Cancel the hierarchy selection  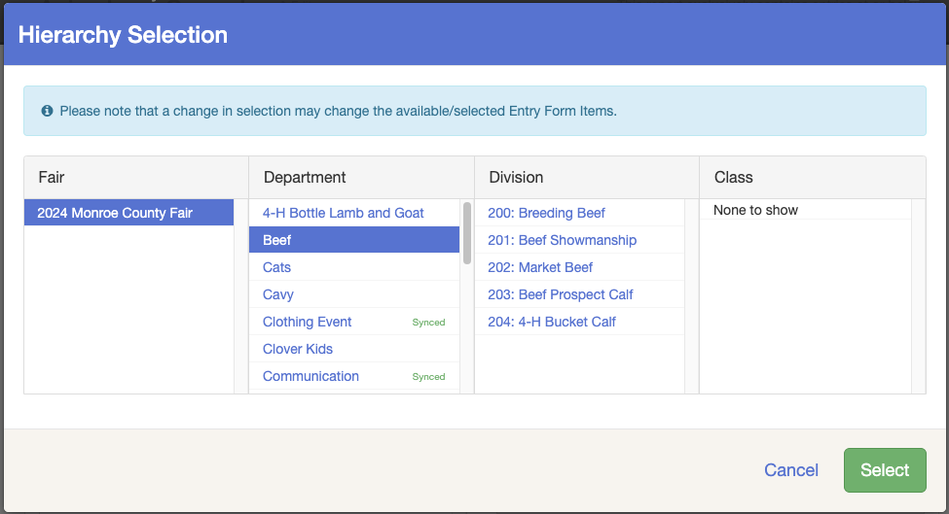click(x=791, y=470)
